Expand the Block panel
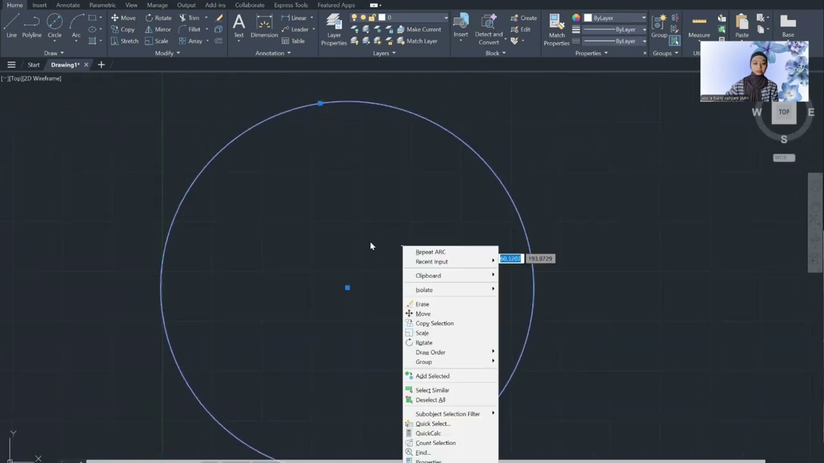This screenshot has width=824, height=463. (496, 53)
